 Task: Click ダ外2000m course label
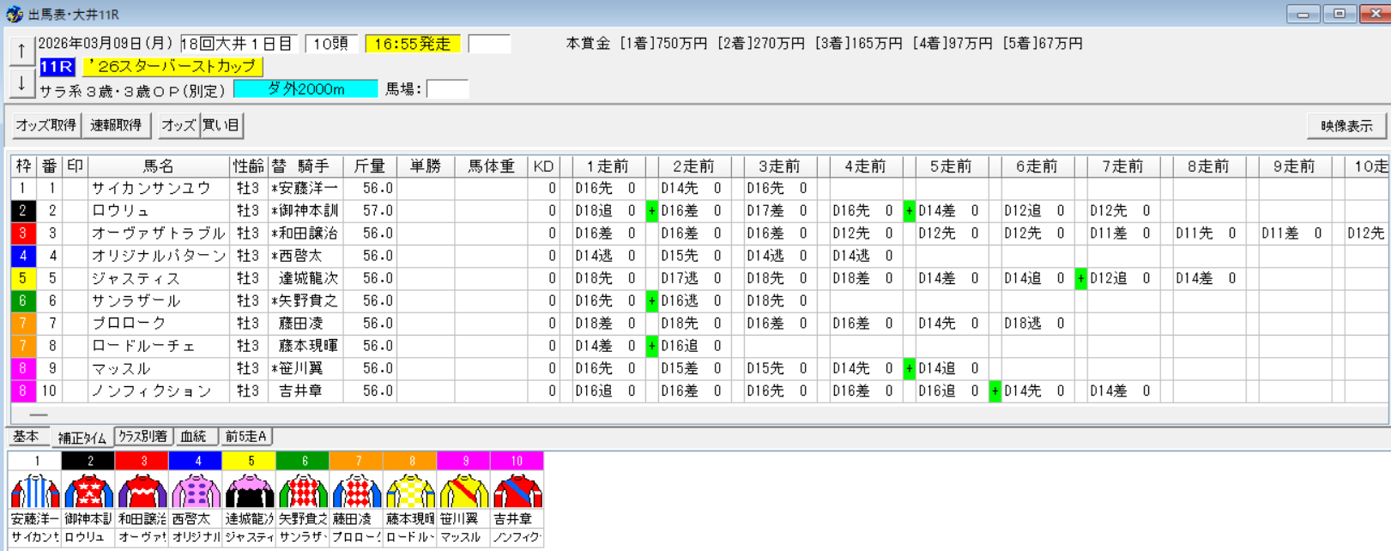[305, 88]
